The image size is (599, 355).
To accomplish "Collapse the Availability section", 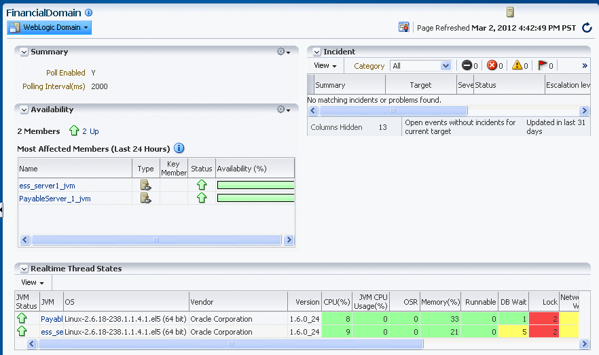I will coord(24,109).
